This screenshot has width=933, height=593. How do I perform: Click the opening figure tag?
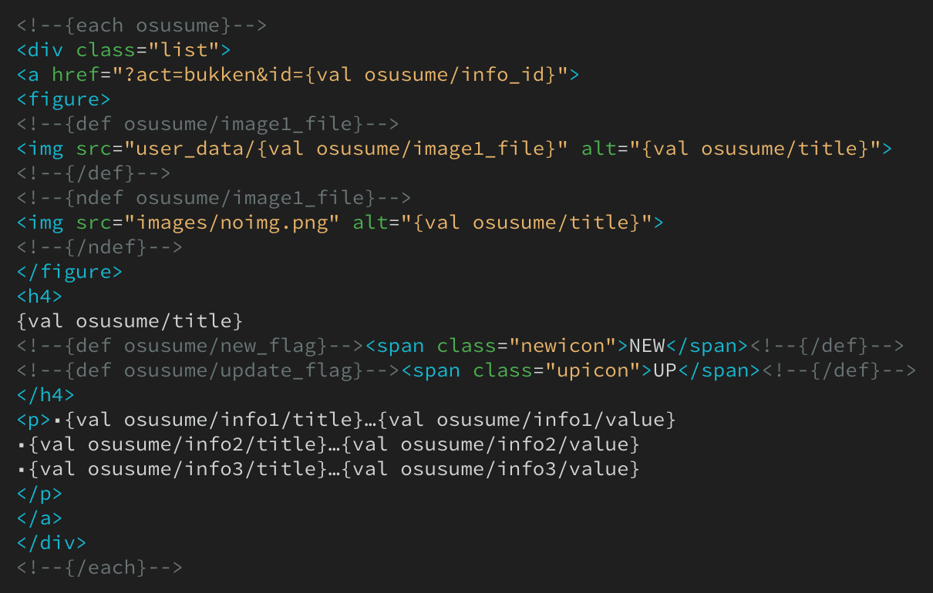point(64,99)
